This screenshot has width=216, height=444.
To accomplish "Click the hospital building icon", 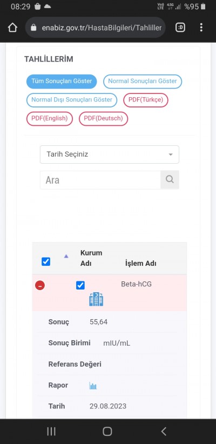I will [x=96, y=299].
